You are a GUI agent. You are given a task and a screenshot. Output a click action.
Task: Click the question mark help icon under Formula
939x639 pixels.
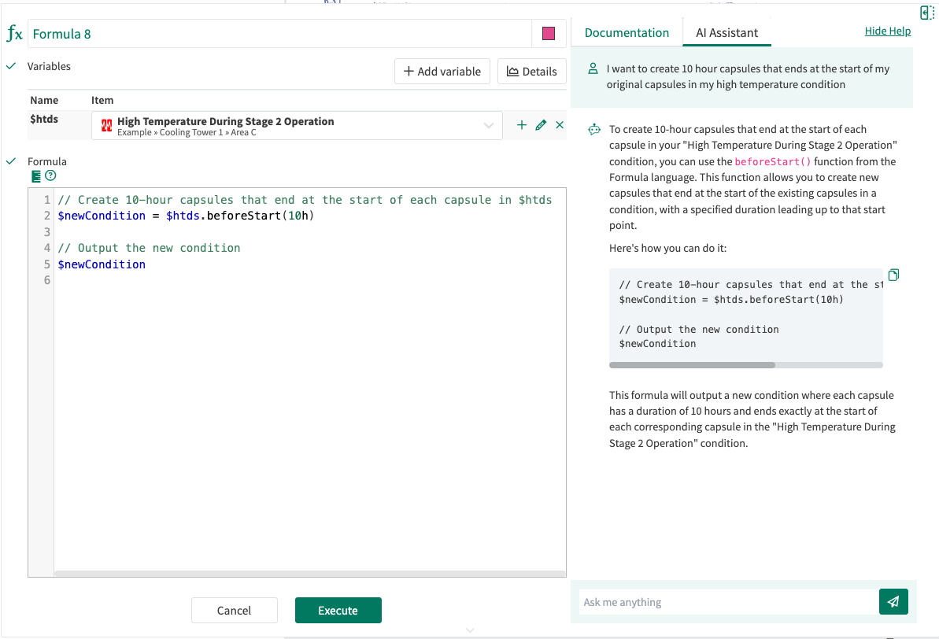click(51, 176)
